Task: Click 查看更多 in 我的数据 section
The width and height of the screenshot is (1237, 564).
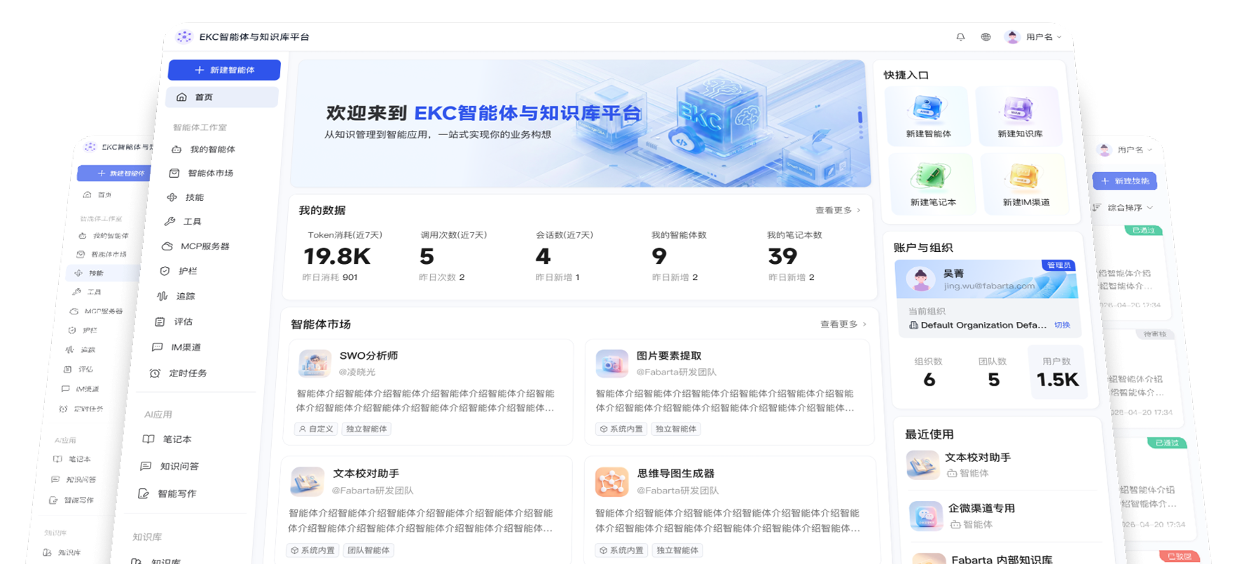Action: tap(838, 210)
